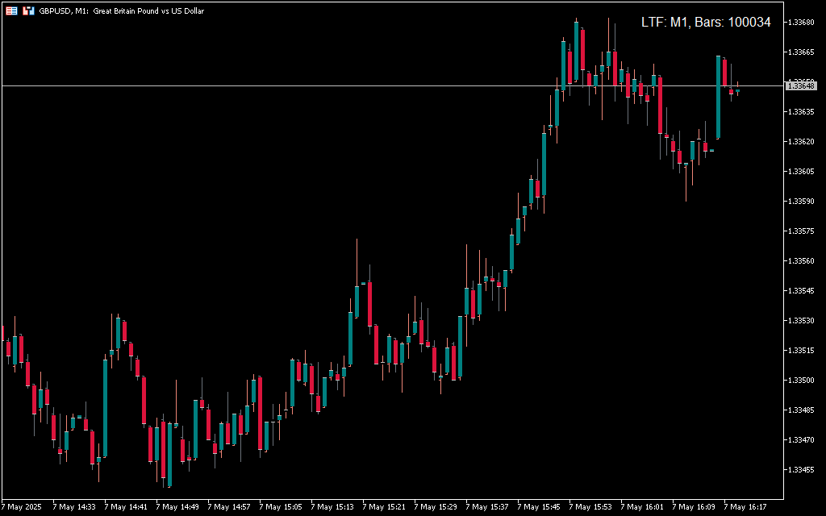This screenshot has width=826, height=516.
Task: Click the 1.33500 price scale label
Action: point(801,380)
